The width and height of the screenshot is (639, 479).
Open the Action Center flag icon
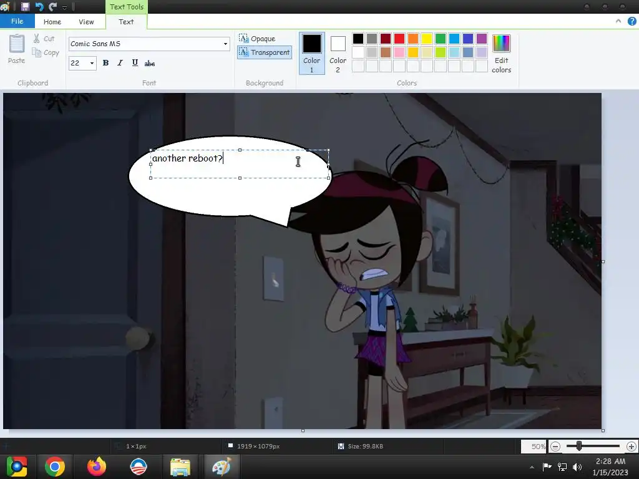pyautogui.click(x=547, y=467)
